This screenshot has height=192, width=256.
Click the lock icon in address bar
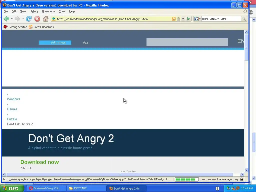click(x=178, y=19)
